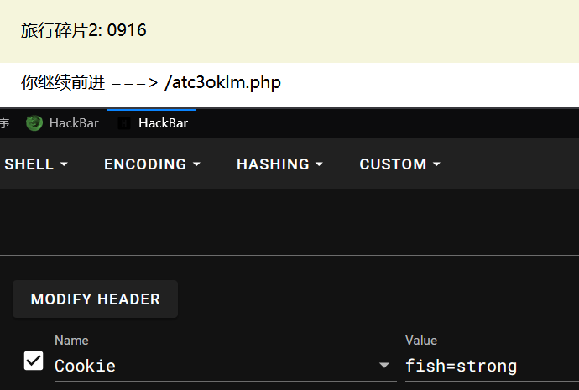Open the header Name dropdown arrow
Viewport: 579px width, 390px height.
[x=384, y=366]
